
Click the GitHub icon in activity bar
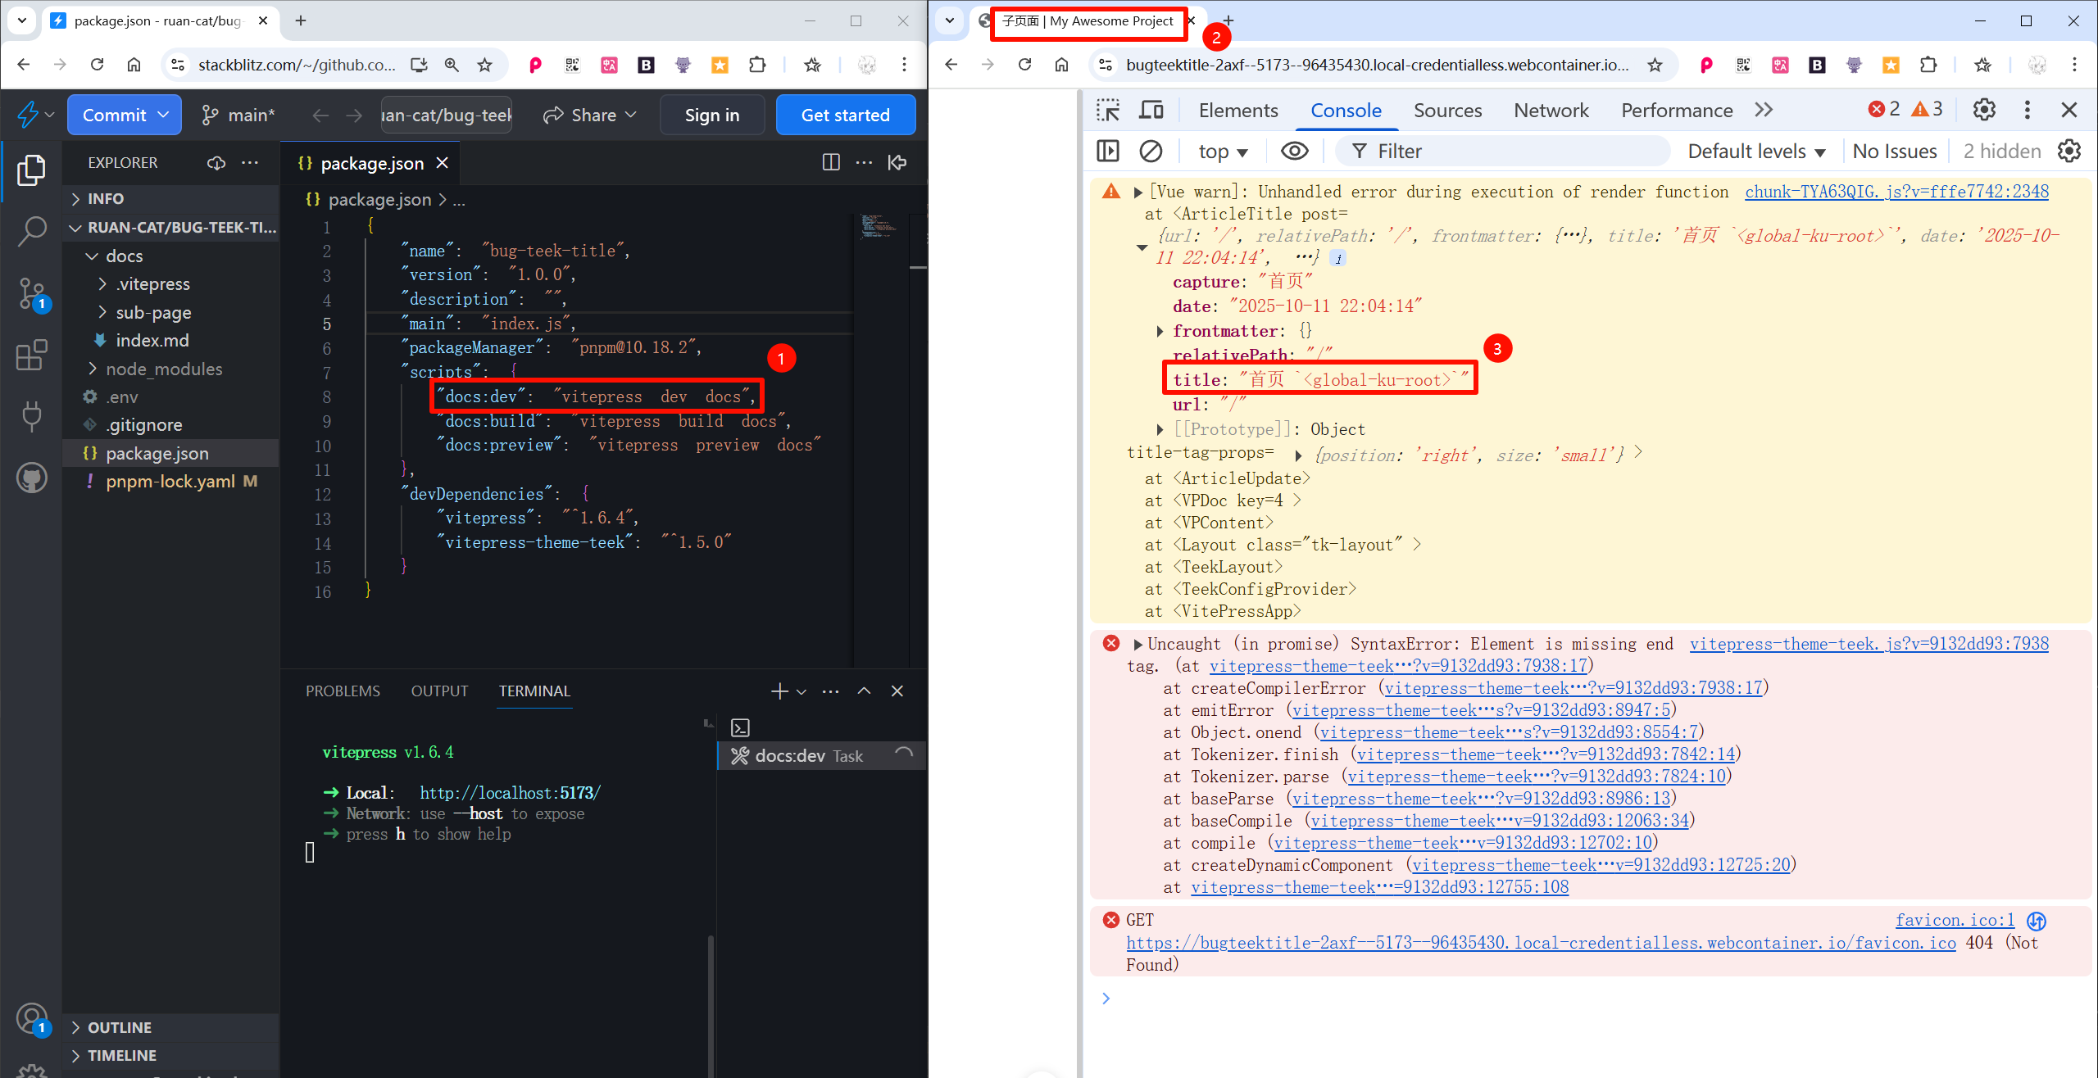pyautogui.click(x=31, y=478)
